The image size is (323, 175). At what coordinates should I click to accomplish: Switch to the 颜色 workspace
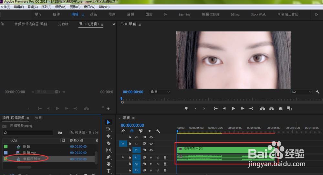[x=94, y=14]
